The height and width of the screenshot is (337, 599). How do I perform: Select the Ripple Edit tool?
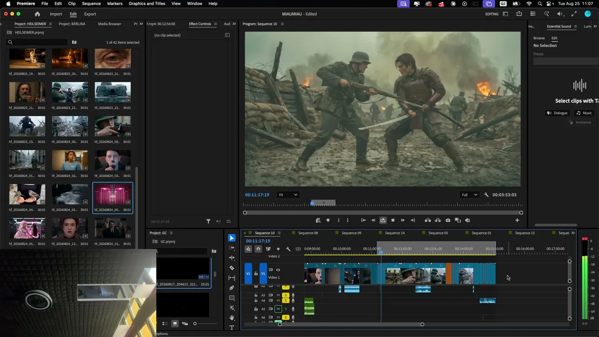(232, 258)
